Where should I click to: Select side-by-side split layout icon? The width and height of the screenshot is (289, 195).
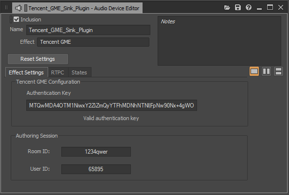[266, 71]
